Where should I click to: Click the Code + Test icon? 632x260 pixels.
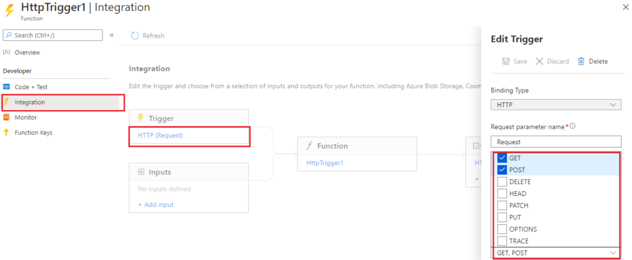click(6, 87)
